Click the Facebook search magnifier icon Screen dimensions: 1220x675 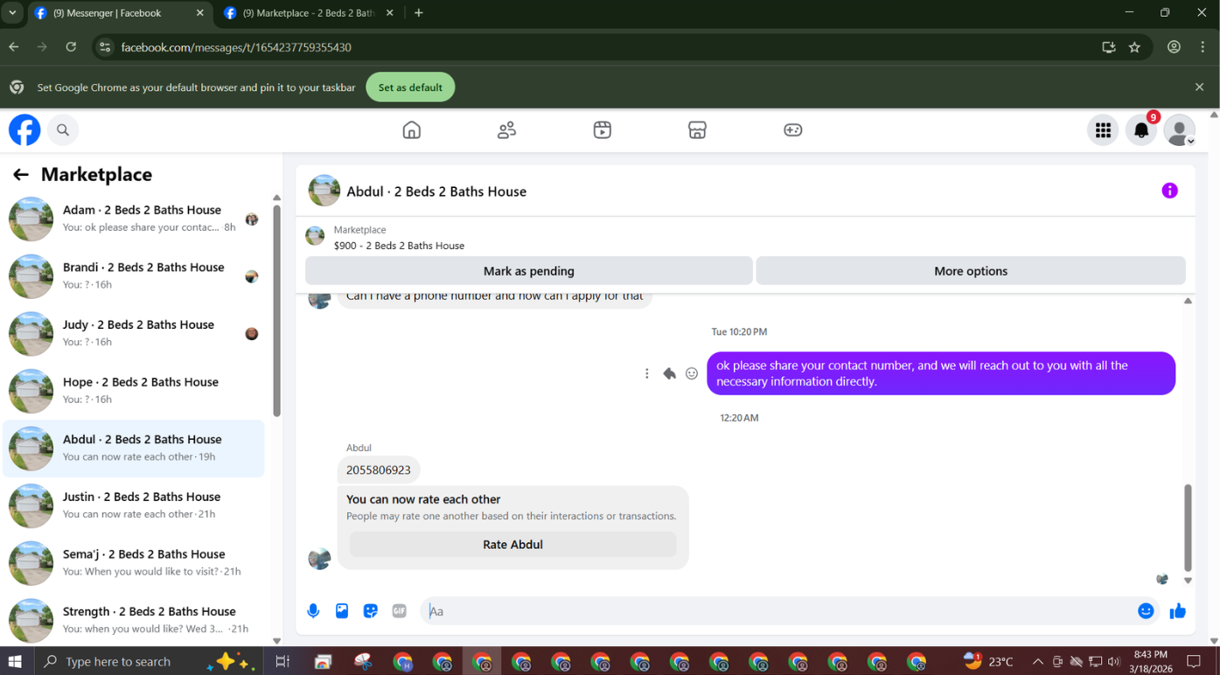click(63, 130)
